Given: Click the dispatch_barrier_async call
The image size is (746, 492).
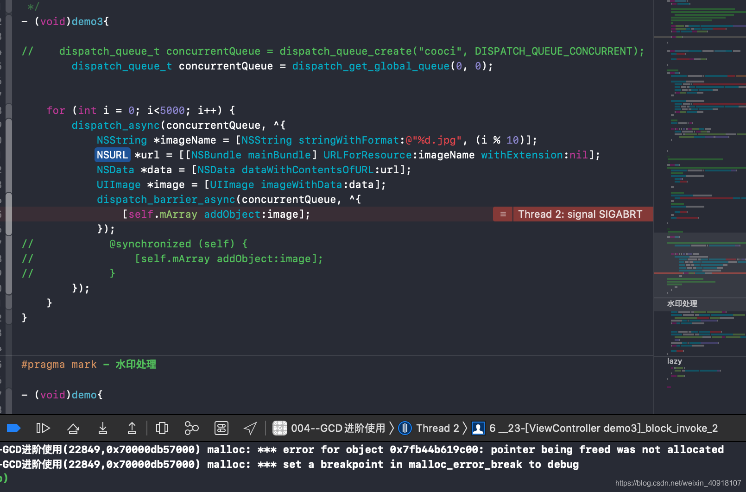Looking at the screenshot, I should 166,199.
